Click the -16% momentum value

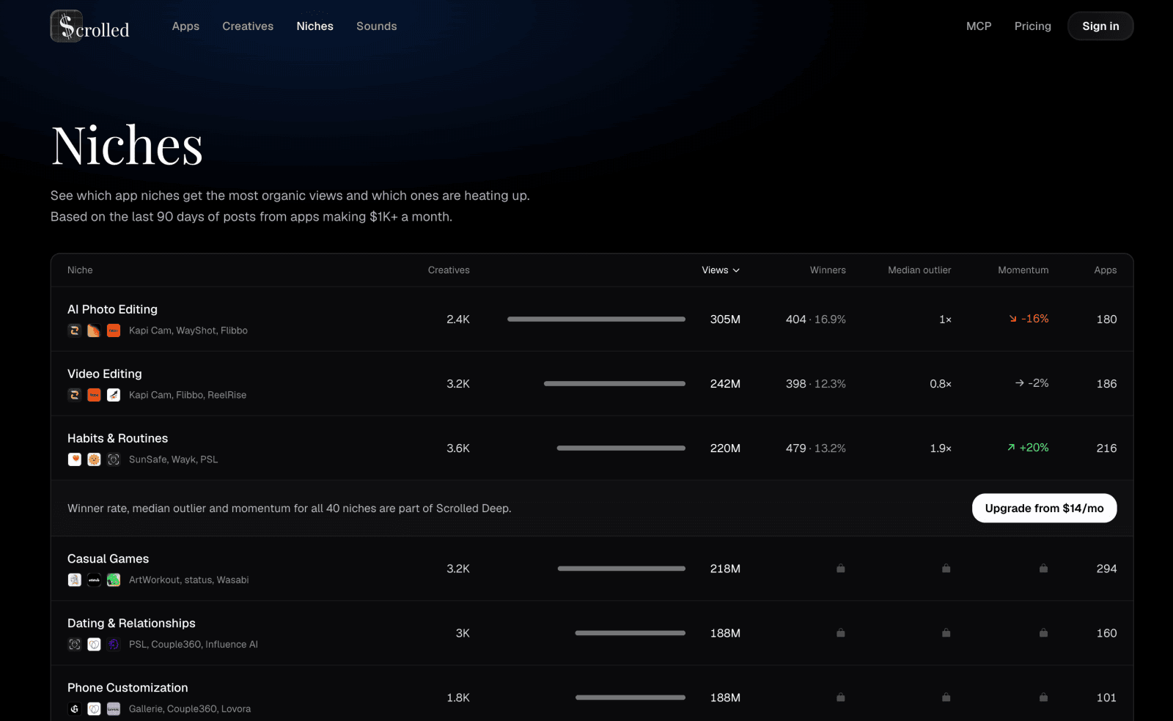(x=1029, y=319)
